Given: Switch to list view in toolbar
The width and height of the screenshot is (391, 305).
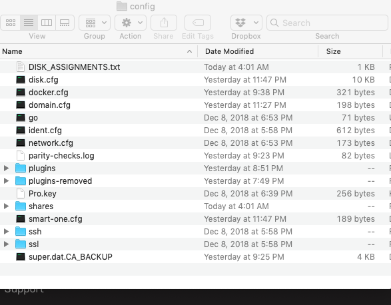Looking at the screenshot, I should 29,23.
